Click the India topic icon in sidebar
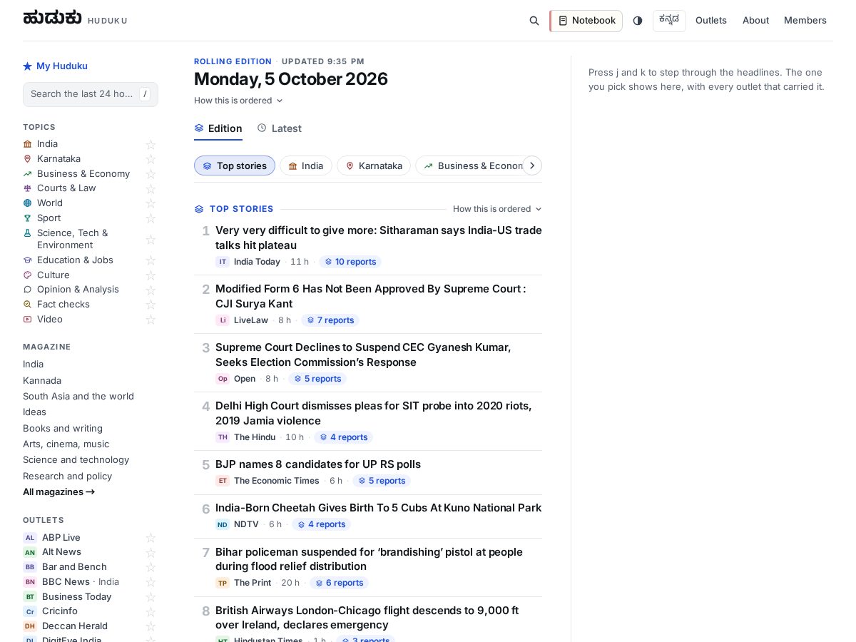The width and height of the screenshot is (856, 642). [x=28, y=144]
